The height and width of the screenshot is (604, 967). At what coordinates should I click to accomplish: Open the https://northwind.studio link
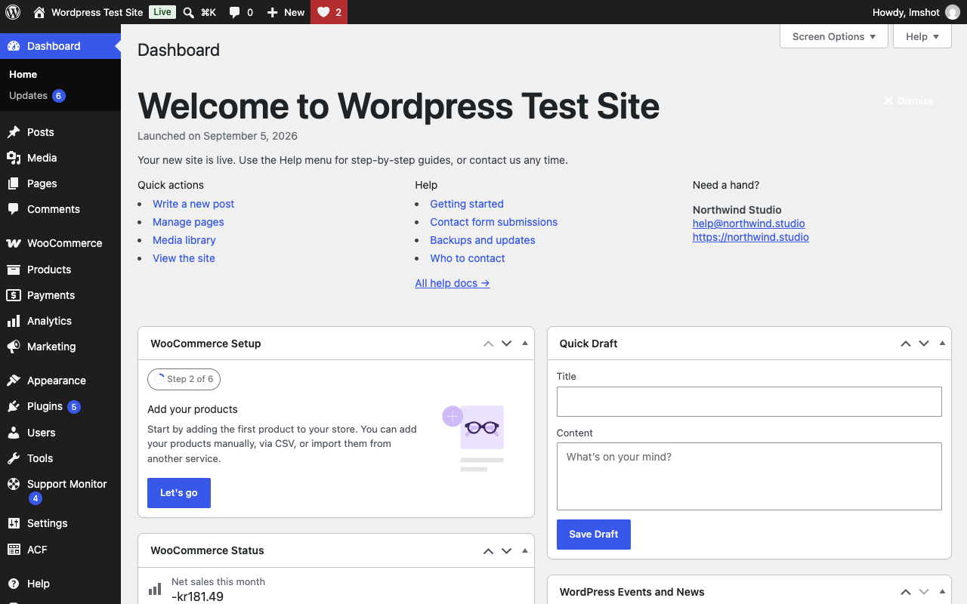click(x=751, y=237)
